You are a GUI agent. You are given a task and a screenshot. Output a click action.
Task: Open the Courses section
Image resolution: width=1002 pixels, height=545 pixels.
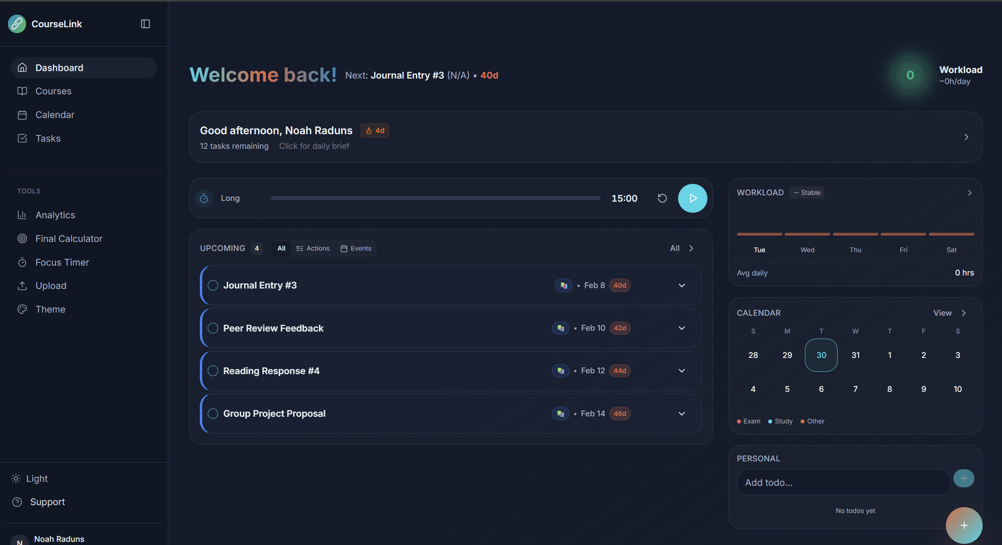(53, 91)
